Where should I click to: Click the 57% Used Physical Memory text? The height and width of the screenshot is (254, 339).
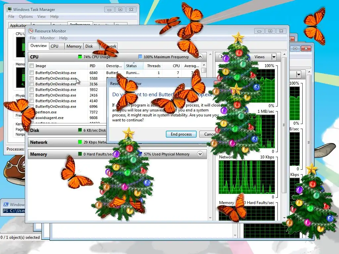(x=167, y=154)
